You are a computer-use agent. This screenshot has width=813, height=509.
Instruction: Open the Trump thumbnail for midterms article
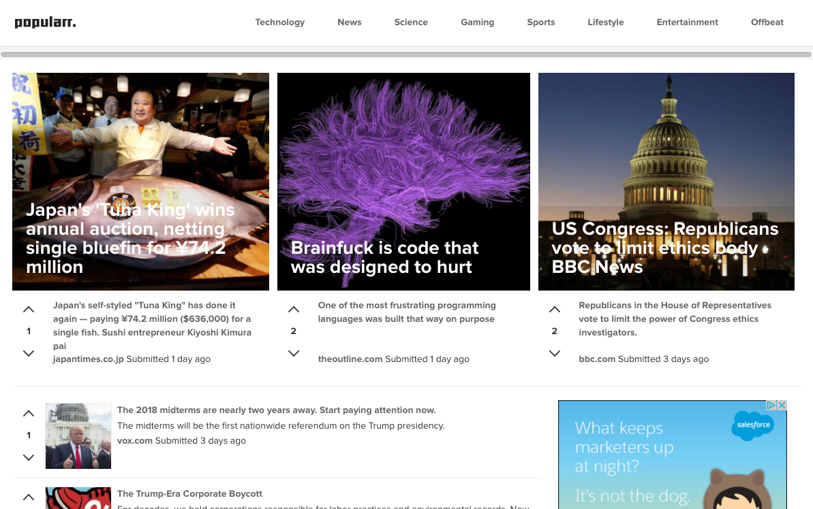78,436
